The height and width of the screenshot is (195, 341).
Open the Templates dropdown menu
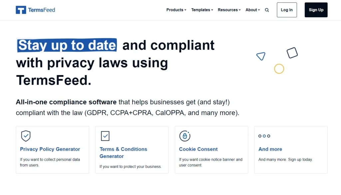pos(202,10)
